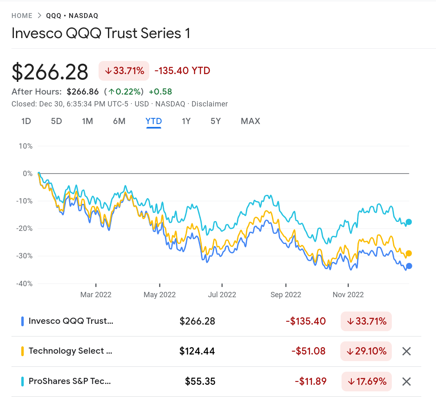Click the blue color marker beside Invesco QQQ
This screenshot has height=402, width=436.
[x=22, y=321]
